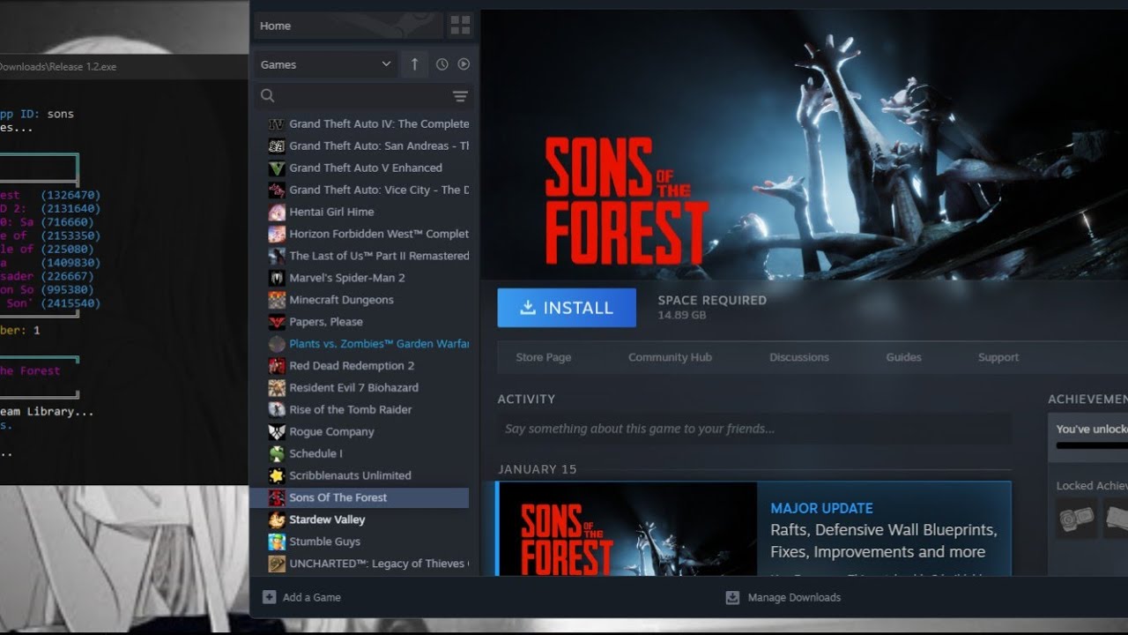Screen dimensions: 1128x635
Task: Open the Discussions tab
Action: (x=798, y=357)
